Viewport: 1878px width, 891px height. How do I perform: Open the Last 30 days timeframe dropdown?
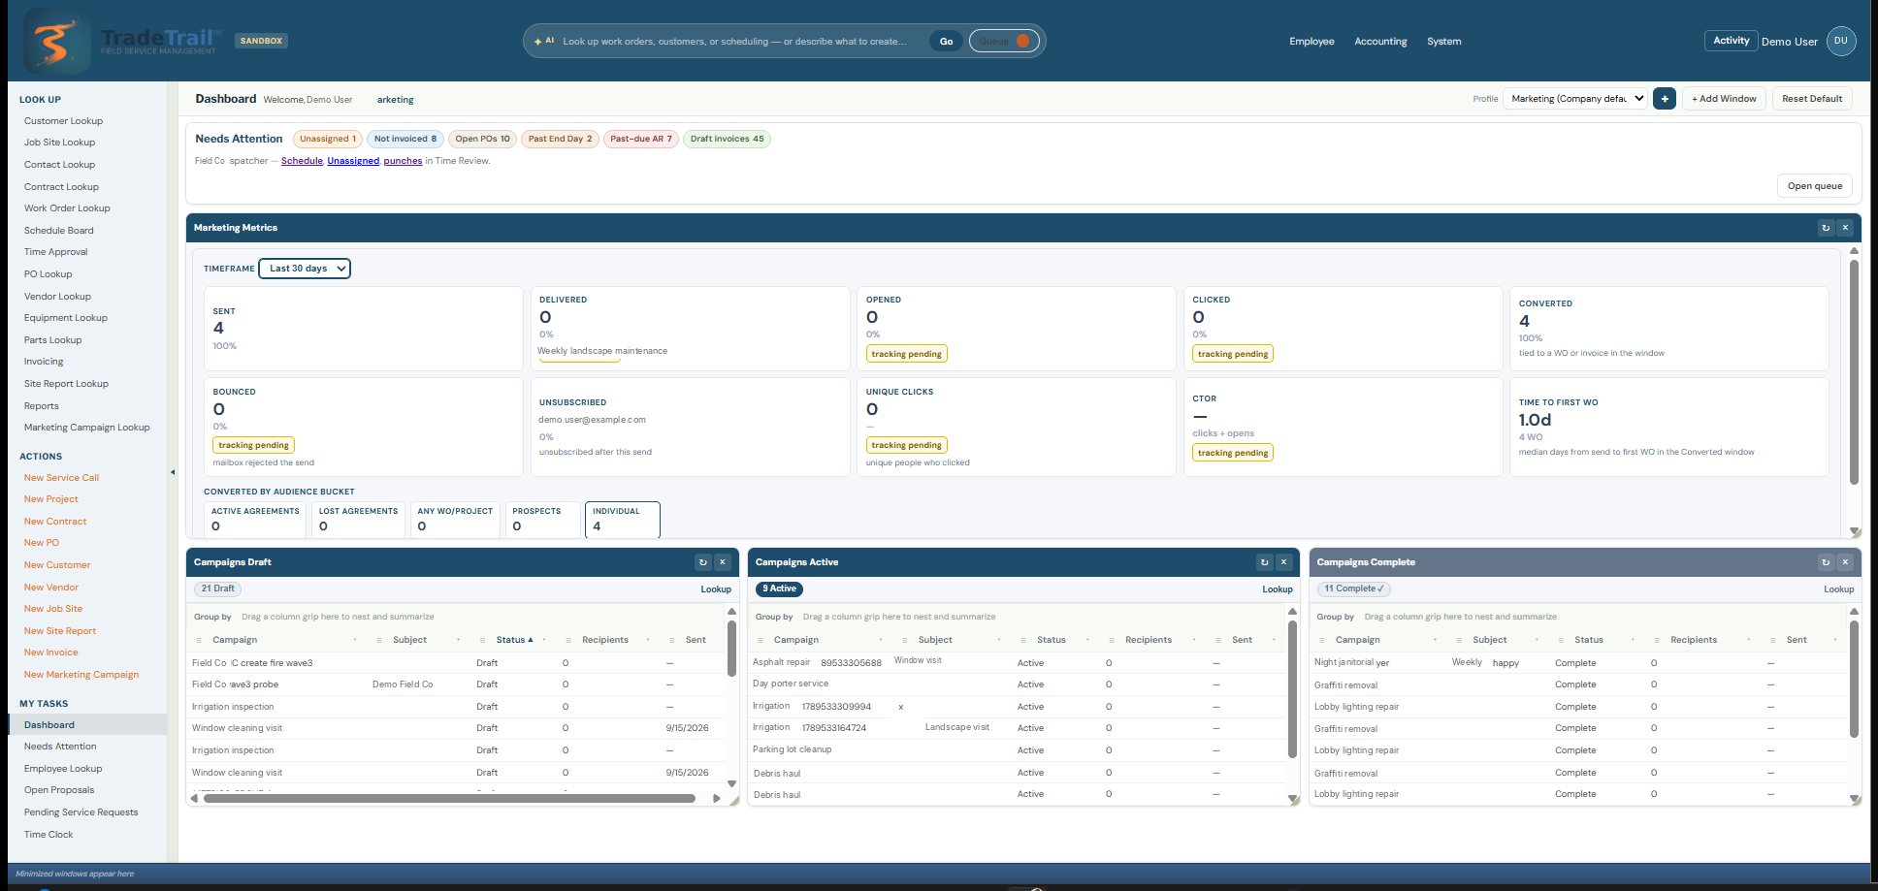[305, 269]
